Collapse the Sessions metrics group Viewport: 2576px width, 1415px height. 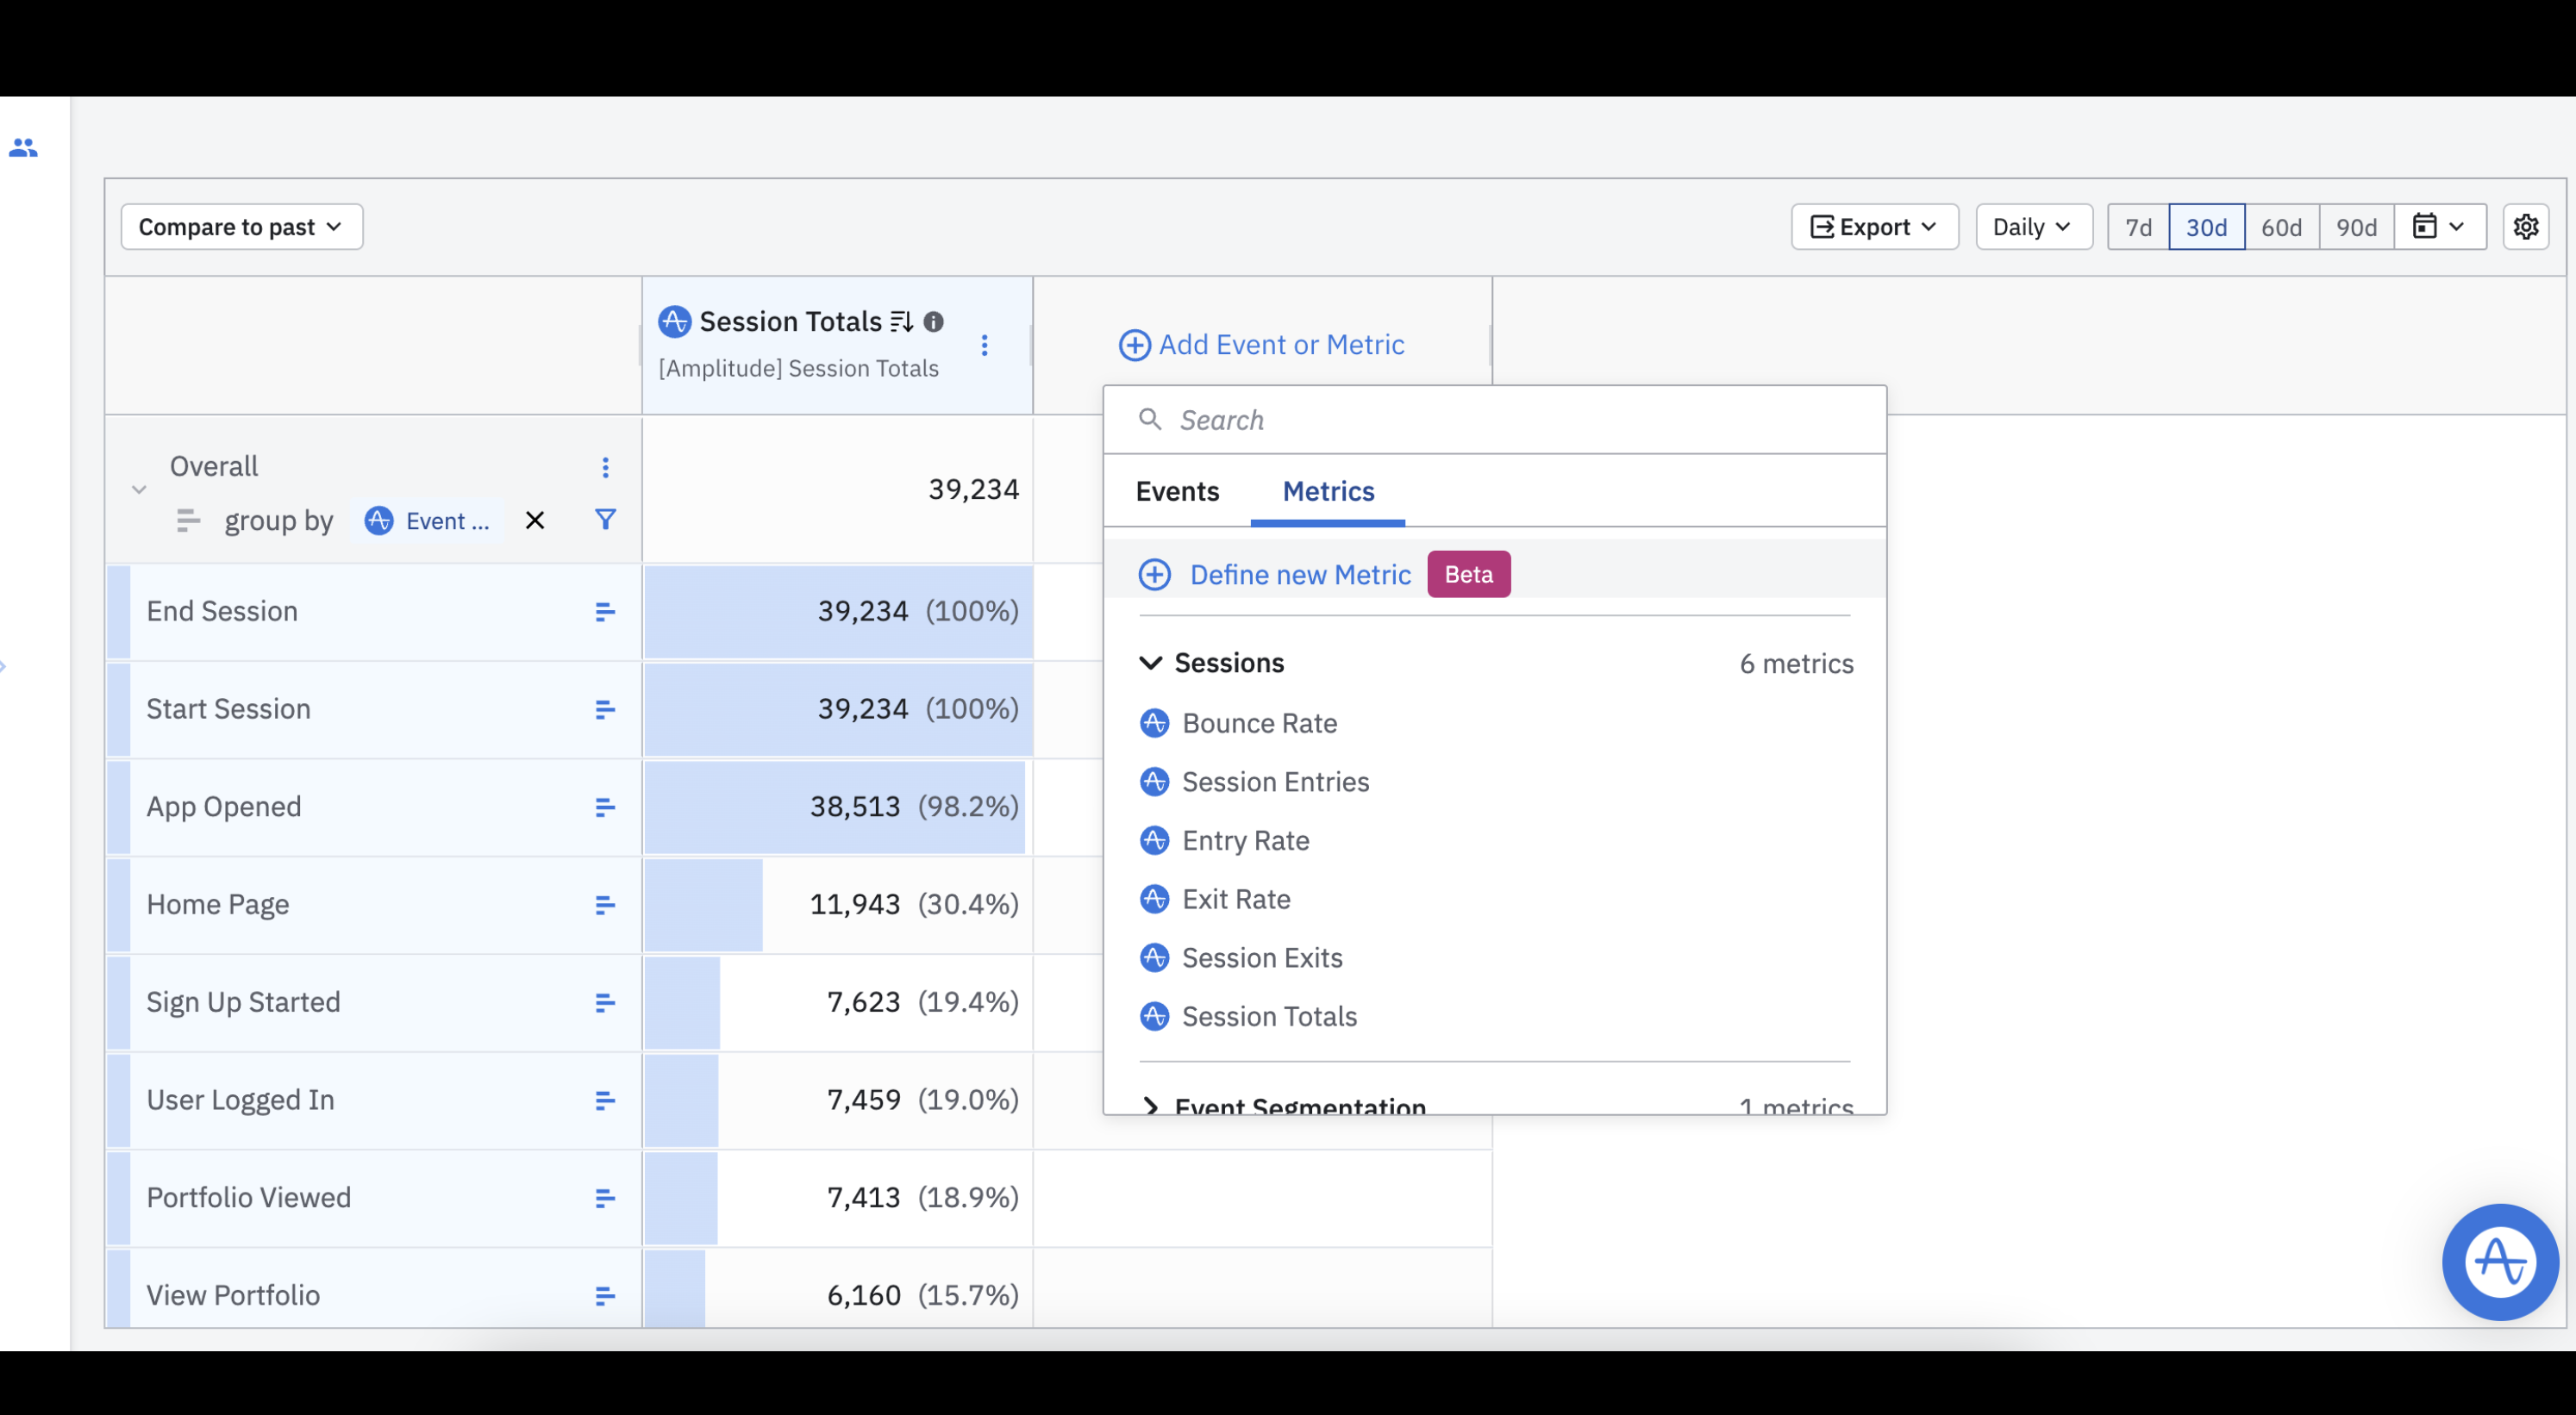coord(1151,663)
